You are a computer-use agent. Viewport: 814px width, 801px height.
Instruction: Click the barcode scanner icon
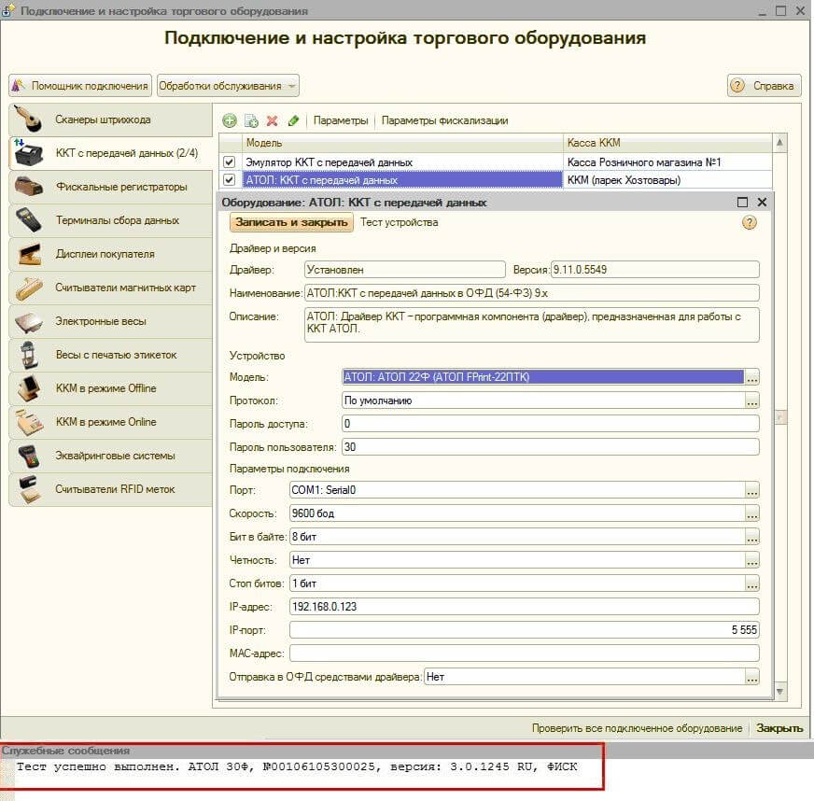[x=29, y=119]
